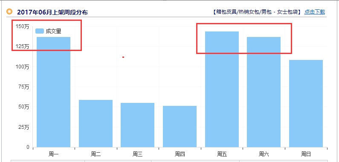This screenshot has width=339, height=162.
Task: Click the 125万 y-axis label
Action: 23,47
